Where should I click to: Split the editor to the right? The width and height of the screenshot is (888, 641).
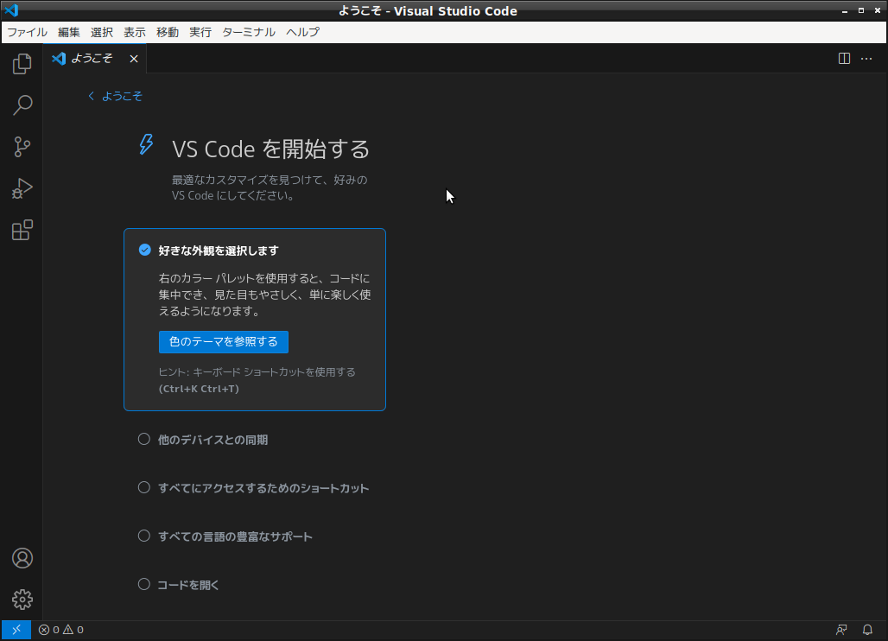coord(844,59)
